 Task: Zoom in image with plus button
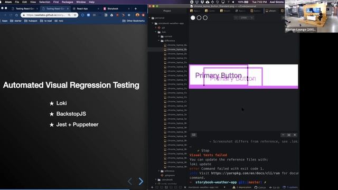(251, 18)
